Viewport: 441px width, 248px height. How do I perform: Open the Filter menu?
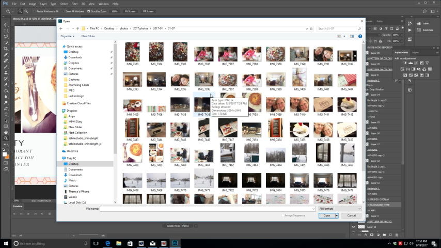pos(74,4)
